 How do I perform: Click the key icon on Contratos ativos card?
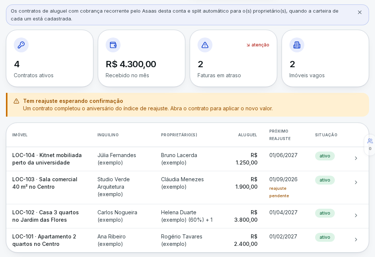point(21,45)
